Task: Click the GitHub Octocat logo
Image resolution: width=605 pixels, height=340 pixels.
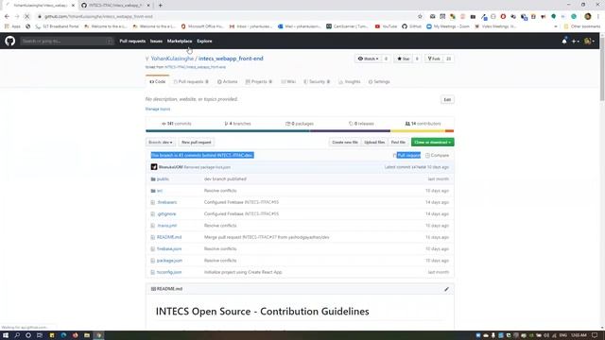Action: [10, 41]
